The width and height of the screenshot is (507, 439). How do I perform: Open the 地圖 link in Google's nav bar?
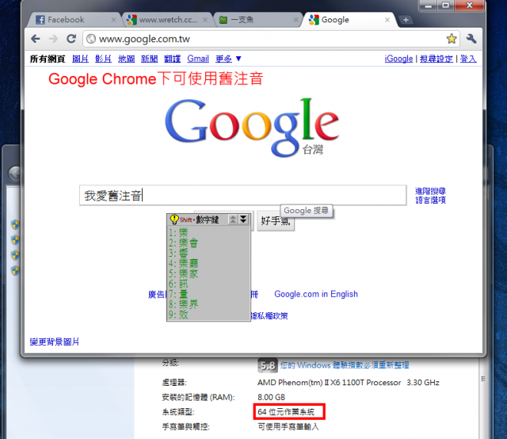pyautogui.click(x=126, y=59)
